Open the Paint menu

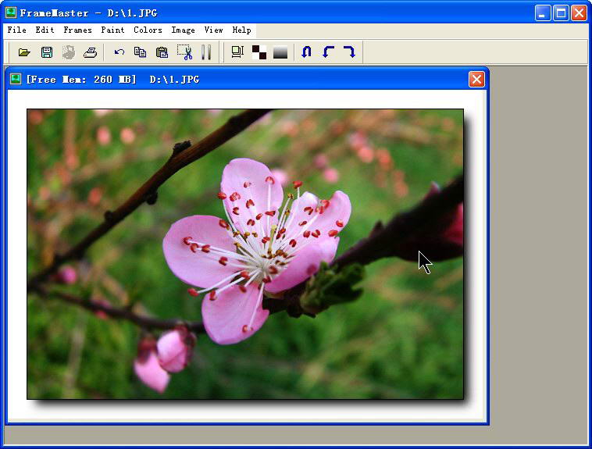pos(112,30)
